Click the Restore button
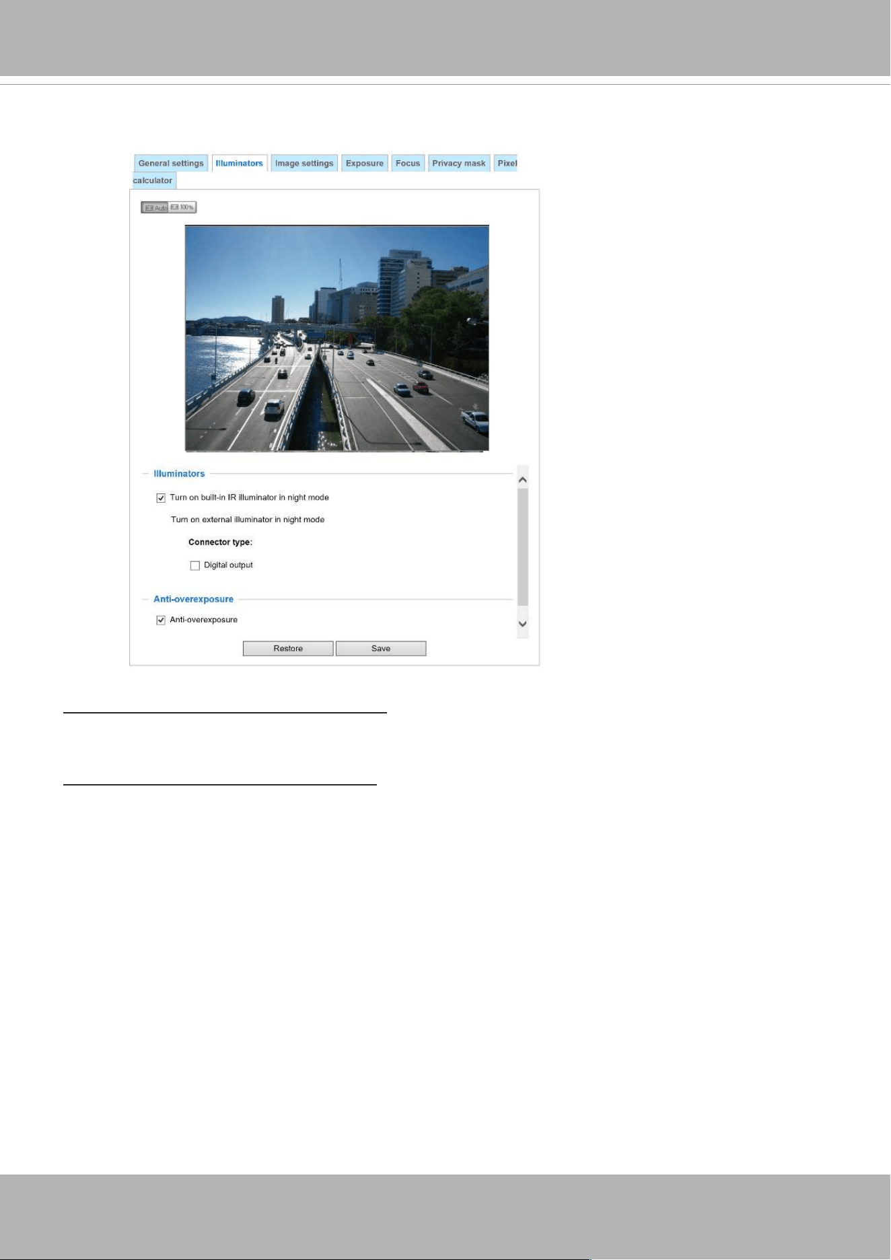The width and height of the screenshot is (891, 1260). pos(288,648)
